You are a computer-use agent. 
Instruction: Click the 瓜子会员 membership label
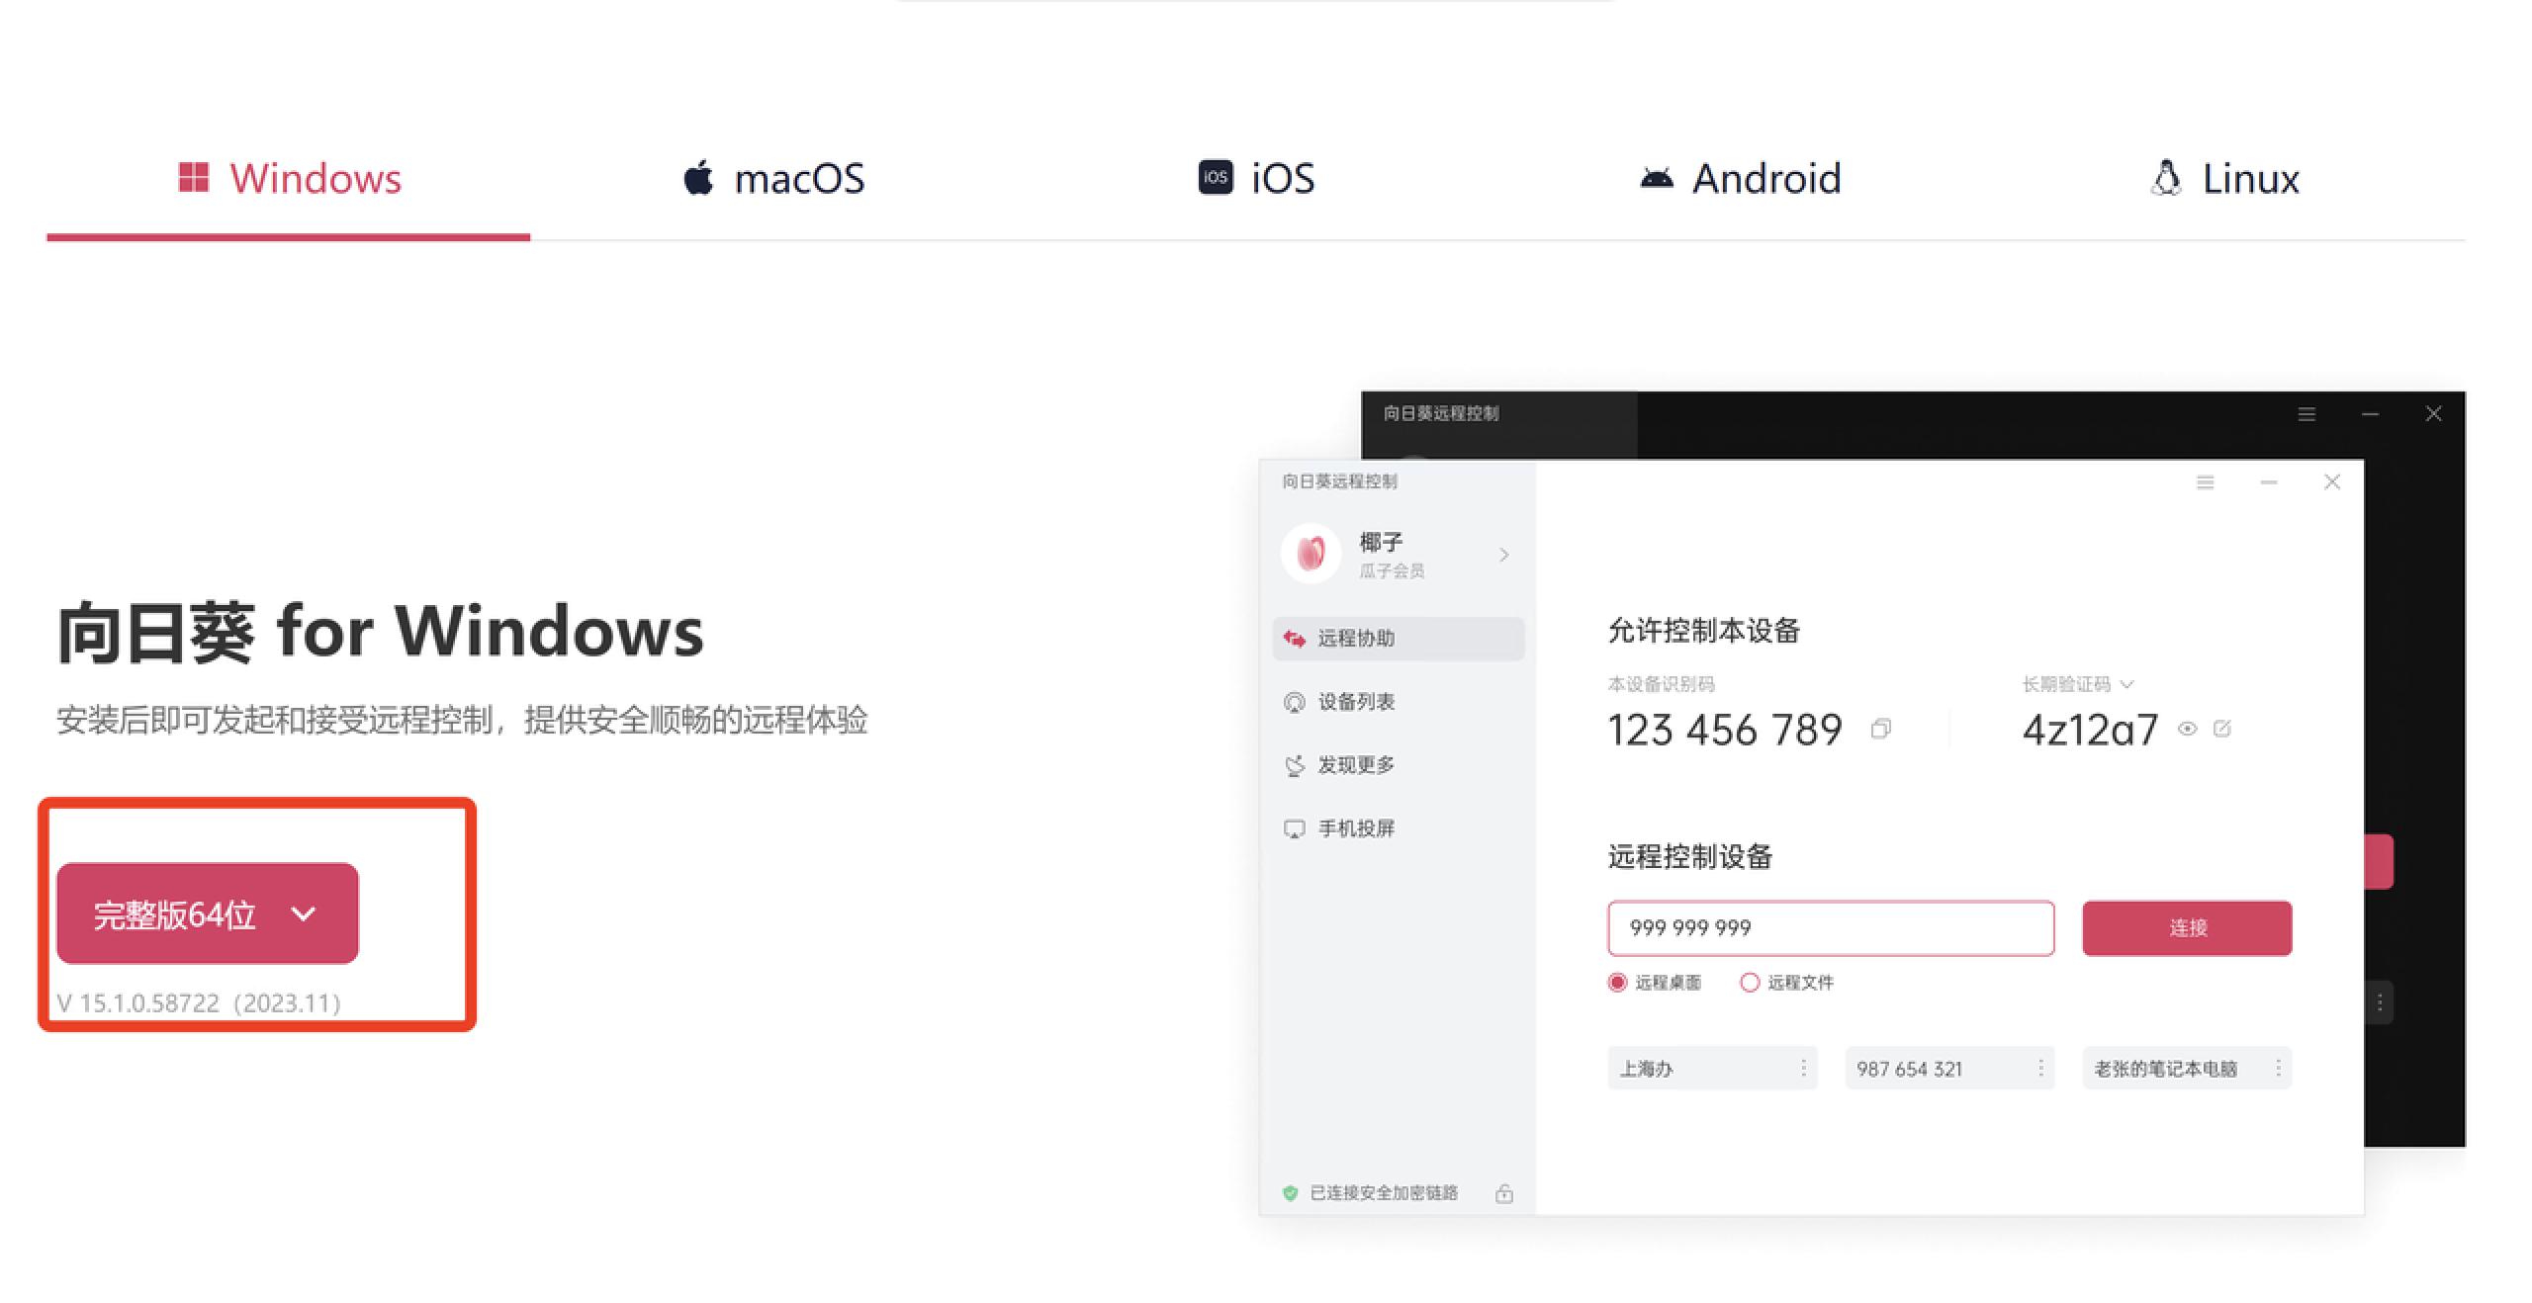tap(1392, 571)
